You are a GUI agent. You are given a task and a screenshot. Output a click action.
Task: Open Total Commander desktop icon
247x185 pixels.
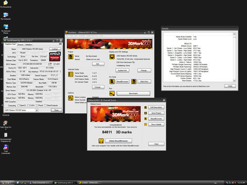[6, 149]
